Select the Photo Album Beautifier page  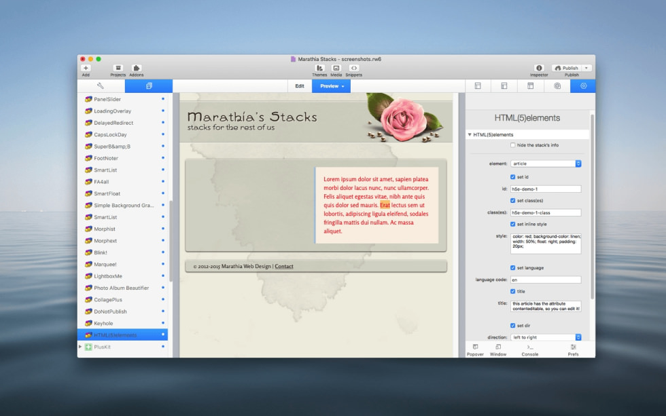(x=122, y=288)
